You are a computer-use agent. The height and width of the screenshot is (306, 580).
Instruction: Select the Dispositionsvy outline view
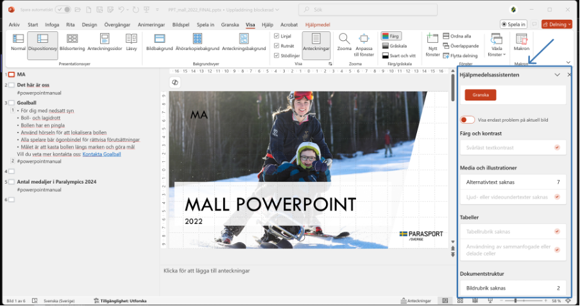(42, 45)
